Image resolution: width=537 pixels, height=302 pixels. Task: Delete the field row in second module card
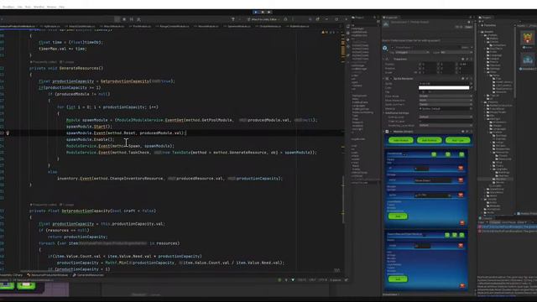click(461, 246)
